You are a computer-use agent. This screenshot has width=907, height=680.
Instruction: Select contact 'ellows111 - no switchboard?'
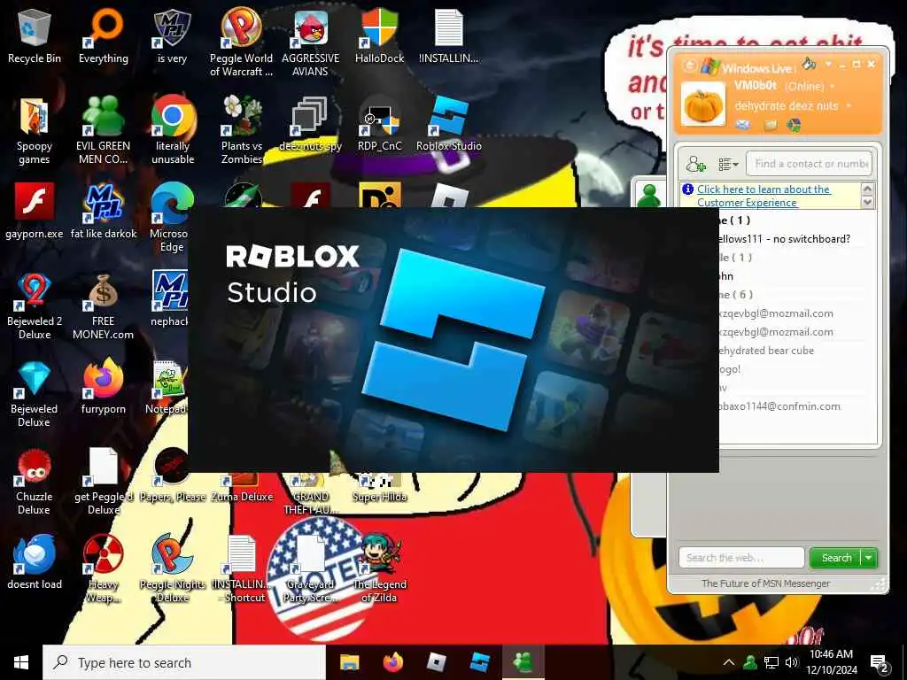click(x=784, y=239)
